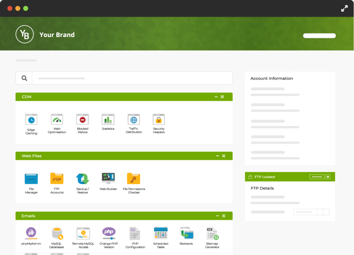354x255 pixels.
Task: Open File Permissions Checker
Action: click(134, 179)
